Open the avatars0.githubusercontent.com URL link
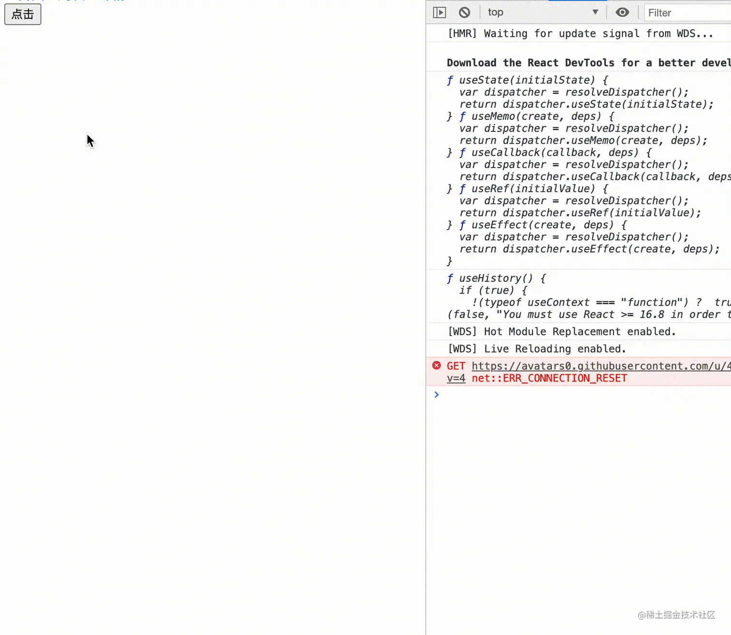 [x=601, y=366]
